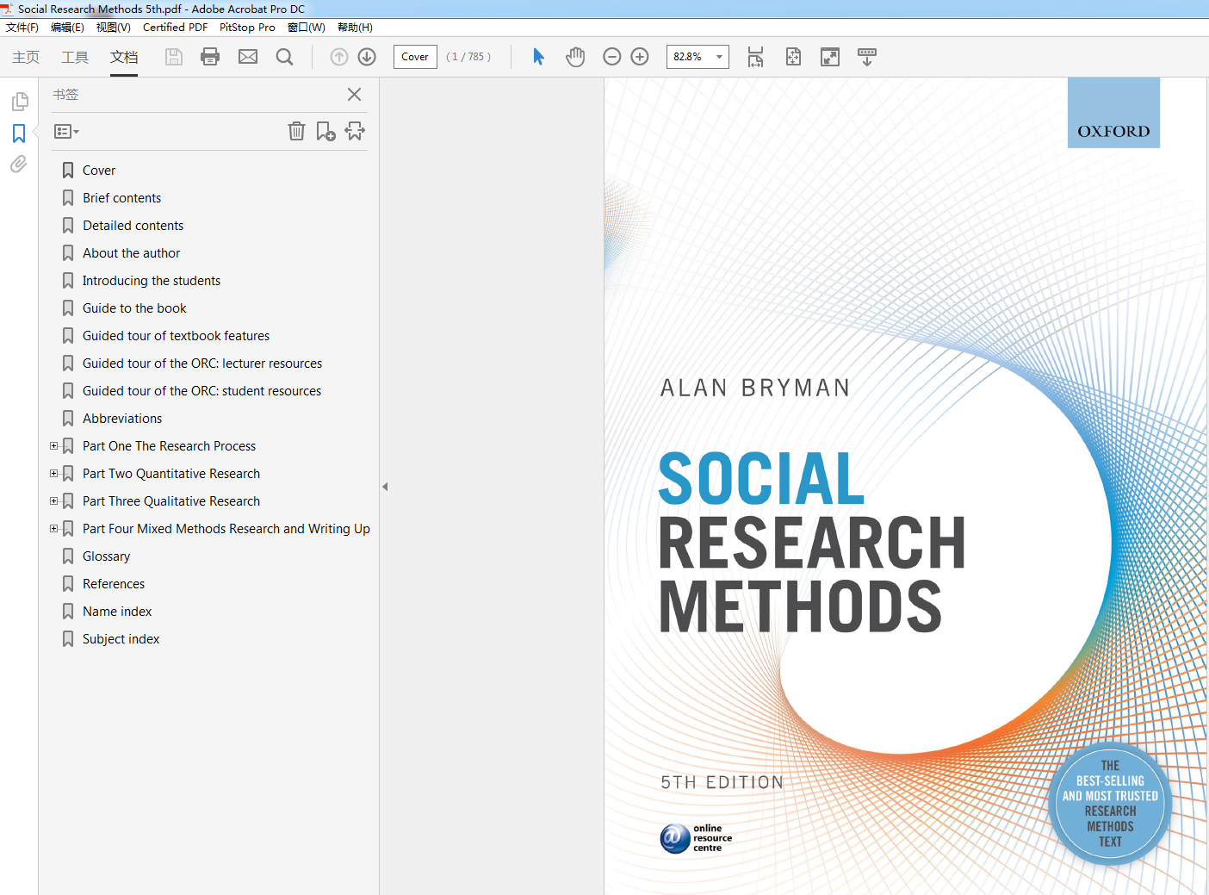
Task: Expand Part One The Research Process
Action: pyautogui.click(x=53, y=446)
